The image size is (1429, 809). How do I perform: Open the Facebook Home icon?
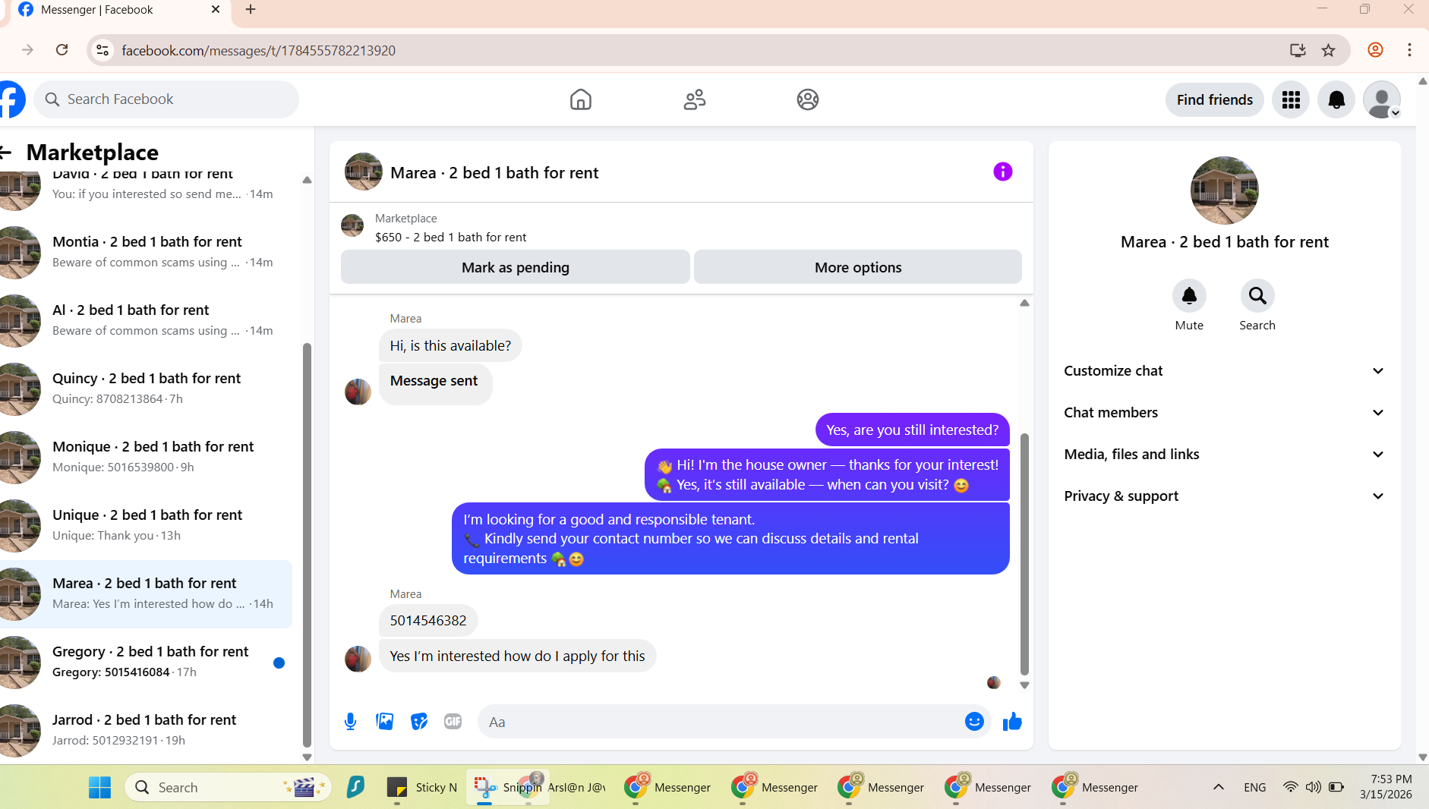[x=580, y=99]
